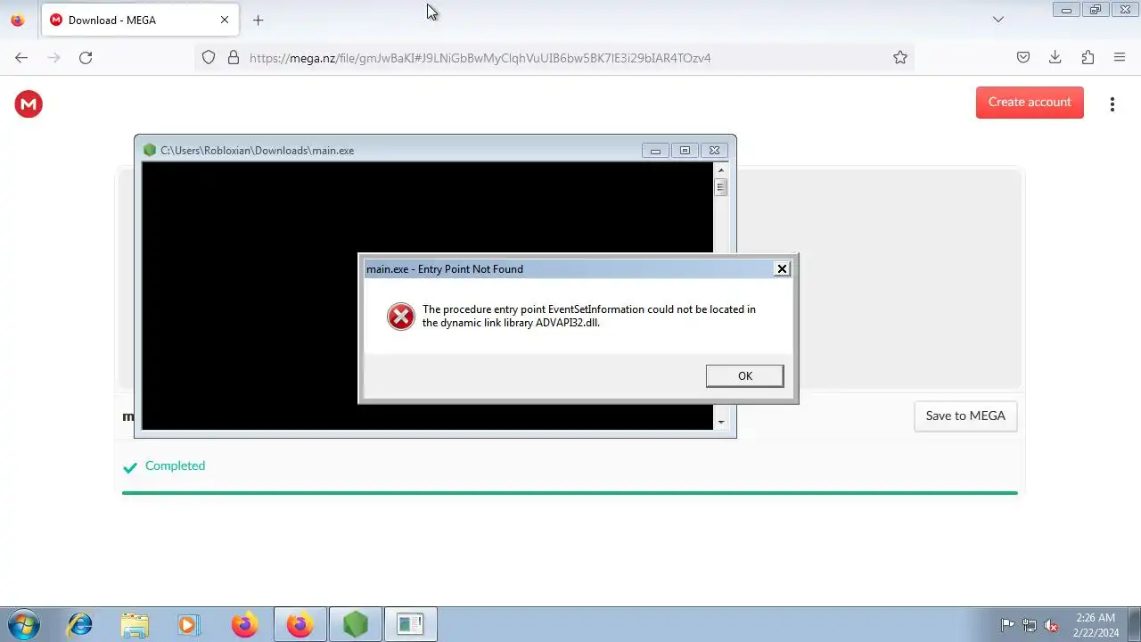Click the mega.nz address bar URL
The width and height of the screenshot is (1141, 642).
tap(480, 58)
